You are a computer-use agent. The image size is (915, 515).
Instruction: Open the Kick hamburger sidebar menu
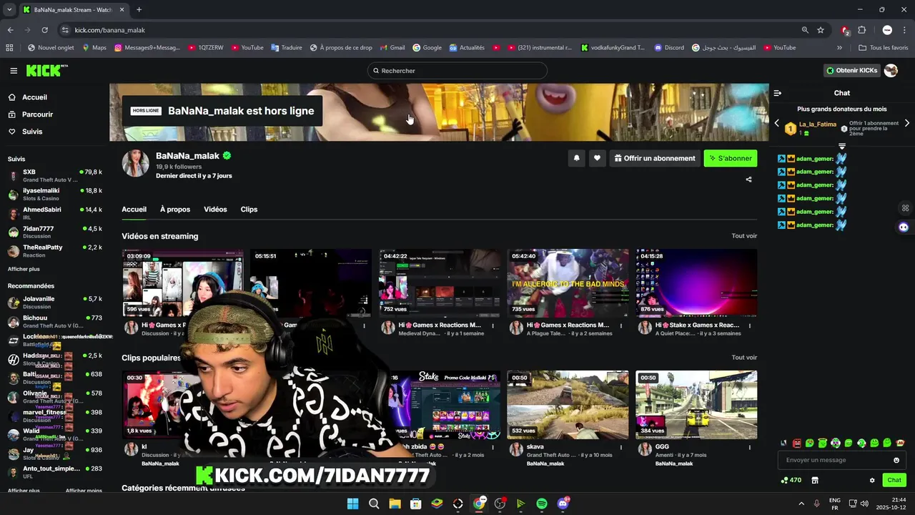[x=14, y=71]
